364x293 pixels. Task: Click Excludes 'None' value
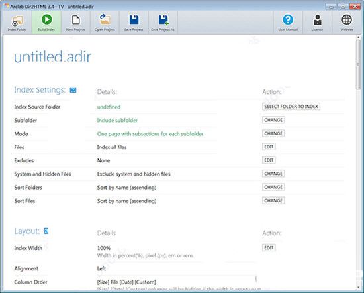point(103,160)
